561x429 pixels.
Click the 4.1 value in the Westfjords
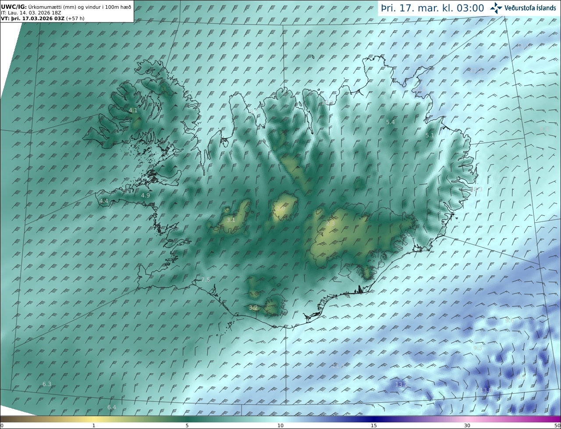[x=133, y=111]
